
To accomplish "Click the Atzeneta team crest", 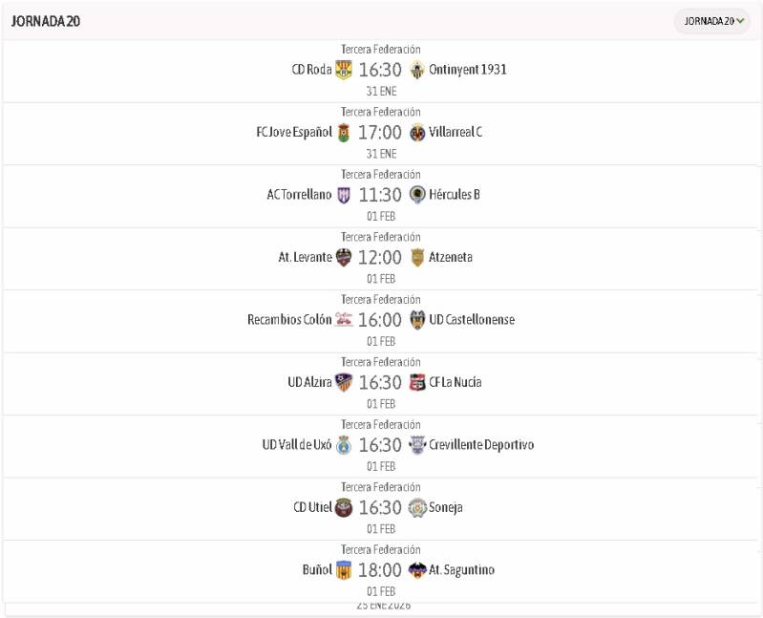I will coord(417,257).
